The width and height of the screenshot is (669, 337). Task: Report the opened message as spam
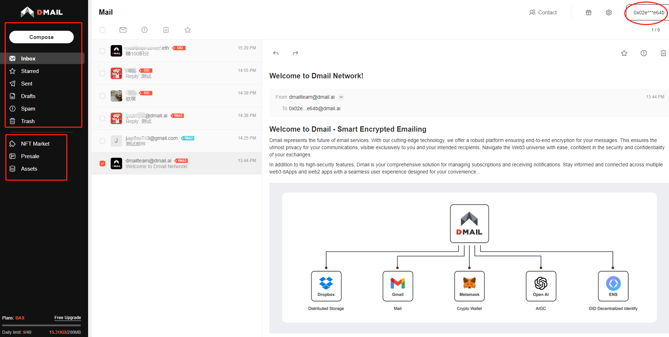644,53
